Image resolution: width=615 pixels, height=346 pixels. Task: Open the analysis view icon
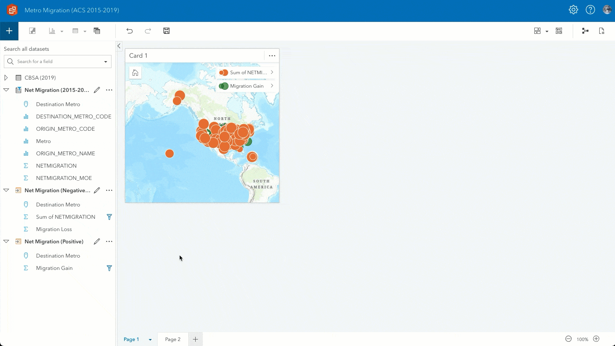(585, 31)
